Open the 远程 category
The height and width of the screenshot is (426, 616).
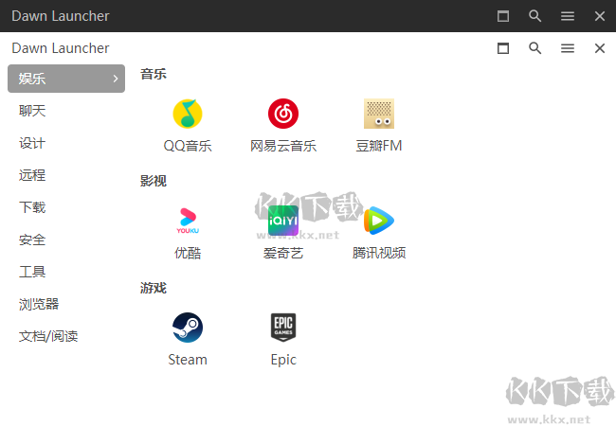pyautogui.click(x=32, y=175)
